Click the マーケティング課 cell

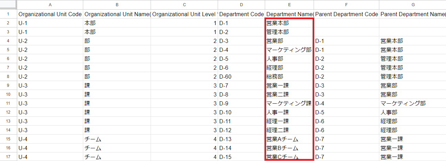click(289, 103)
